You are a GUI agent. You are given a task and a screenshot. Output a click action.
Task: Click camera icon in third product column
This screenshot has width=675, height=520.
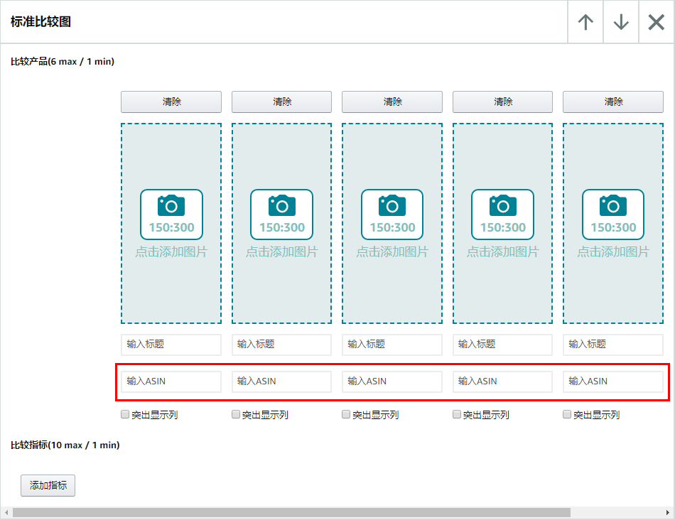pyautogui.click(x=392, y=206)
